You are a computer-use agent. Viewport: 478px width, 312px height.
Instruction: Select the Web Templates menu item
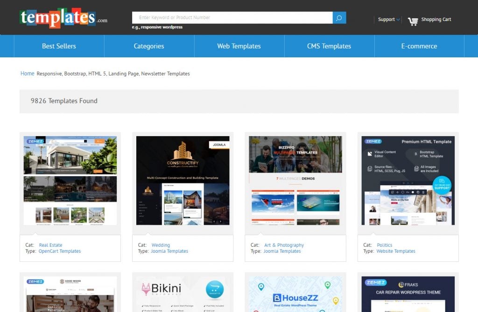click(239, 46)
